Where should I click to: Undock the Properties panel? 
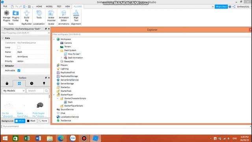[x=46, y=29]
